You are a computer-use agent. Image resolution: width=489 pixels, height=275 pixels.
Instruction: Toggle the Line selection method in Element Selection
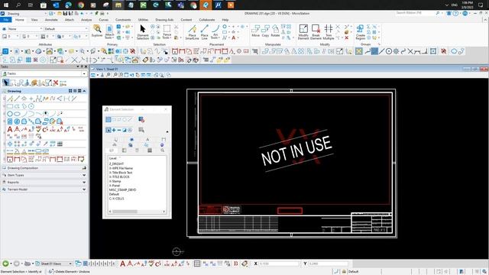(x=130, y=119)
